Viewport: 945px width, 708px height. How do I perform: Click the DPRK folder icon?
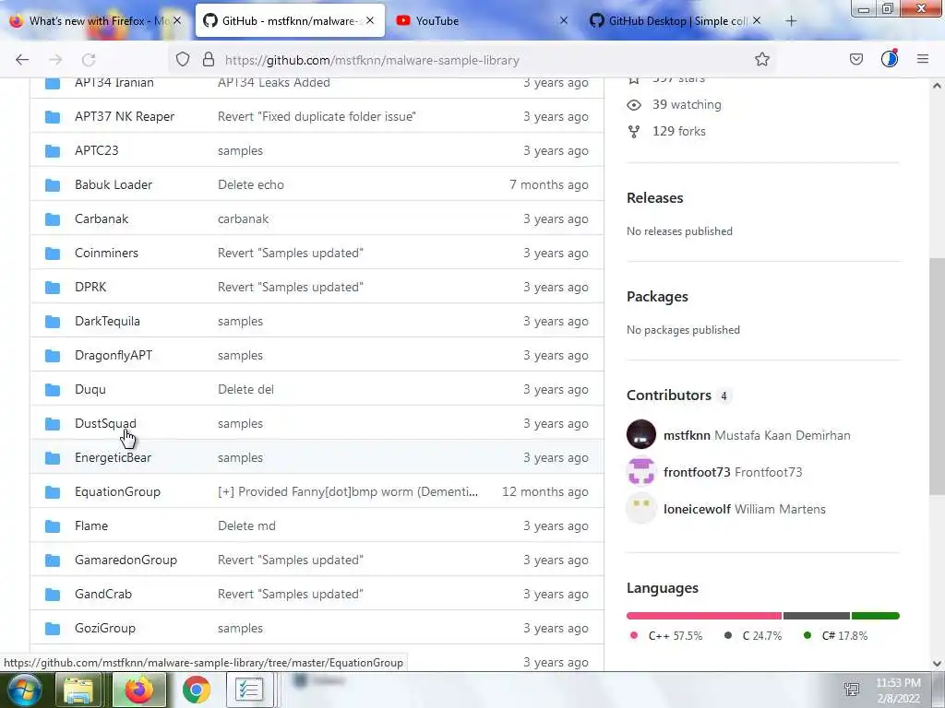[x=53, y=288]
